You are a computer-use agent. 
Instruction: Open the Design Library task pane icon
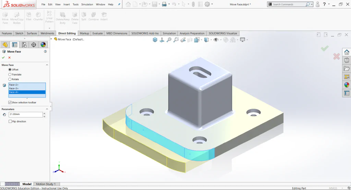point(347,60)
